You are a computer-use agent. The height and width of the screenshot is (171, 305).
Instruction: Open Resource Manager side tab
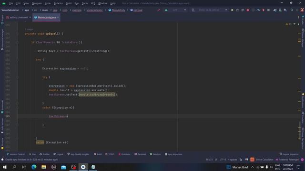point(2,39)
